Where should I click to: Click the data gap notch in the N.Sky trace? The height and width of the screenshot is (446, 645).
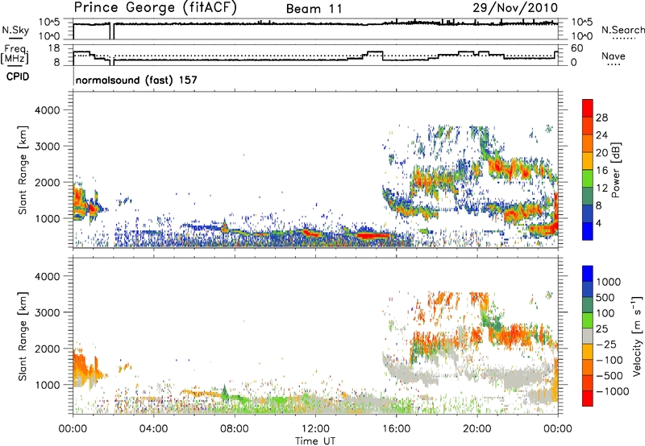point(111,31)
